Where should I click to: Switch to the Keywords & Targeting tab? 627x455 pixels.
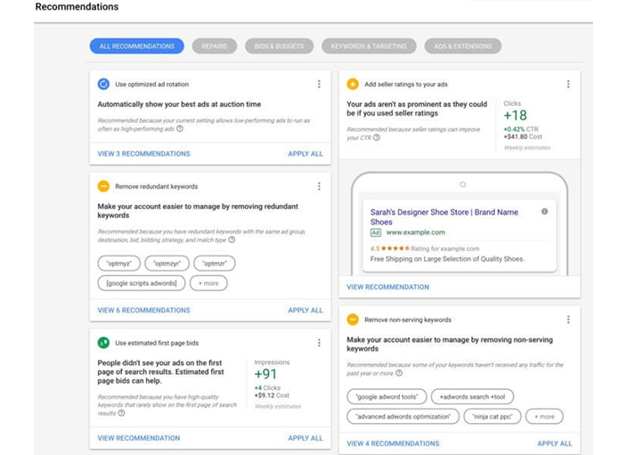click(x=369, y=46)
